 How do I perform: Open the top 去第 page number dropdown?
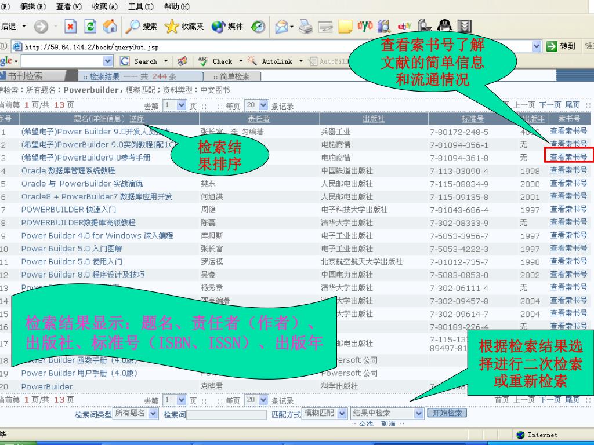click(182, 105)
